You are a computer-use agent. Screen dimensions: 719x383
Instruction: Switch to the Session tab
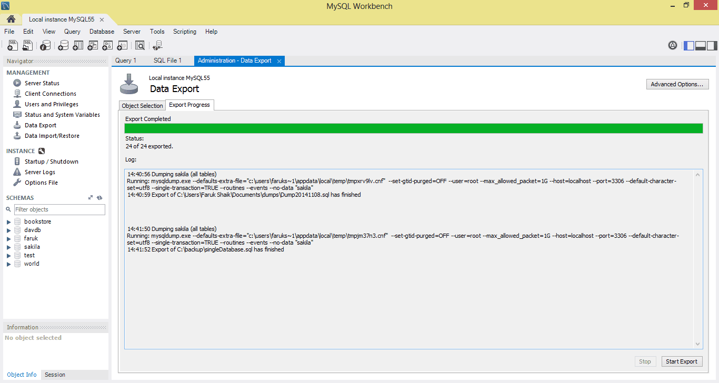(55, 375)
